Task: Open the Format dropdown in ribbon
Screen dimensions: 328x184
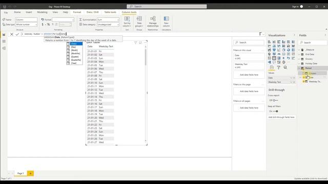Action: click(63, 19)
